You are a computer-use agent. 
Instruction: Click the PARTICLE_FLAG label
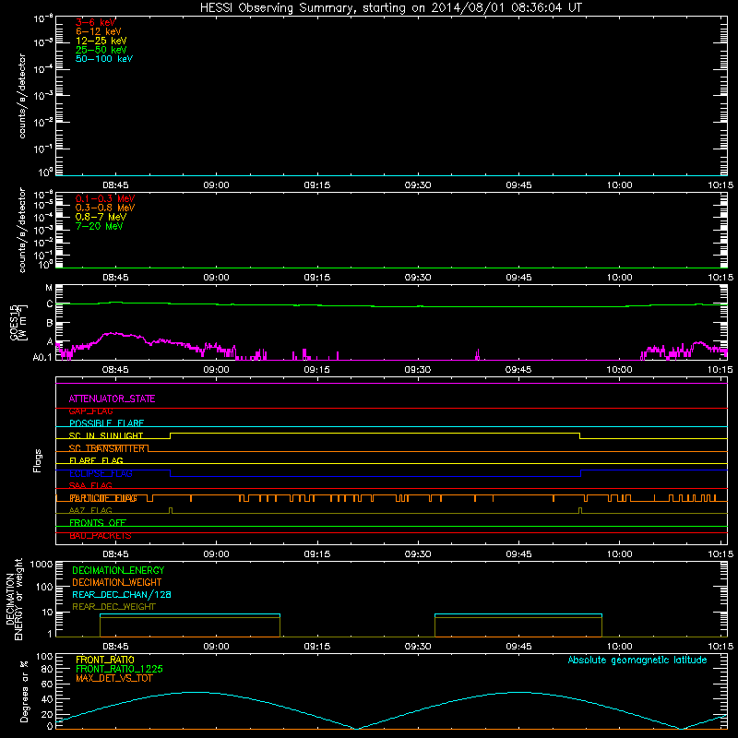[103, 498]
